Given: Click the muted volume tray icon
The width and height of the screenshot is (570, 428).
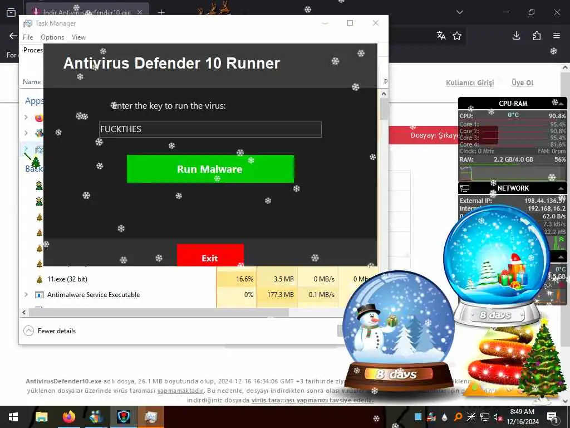Looking at the screenshot, I should coord(498,417).
